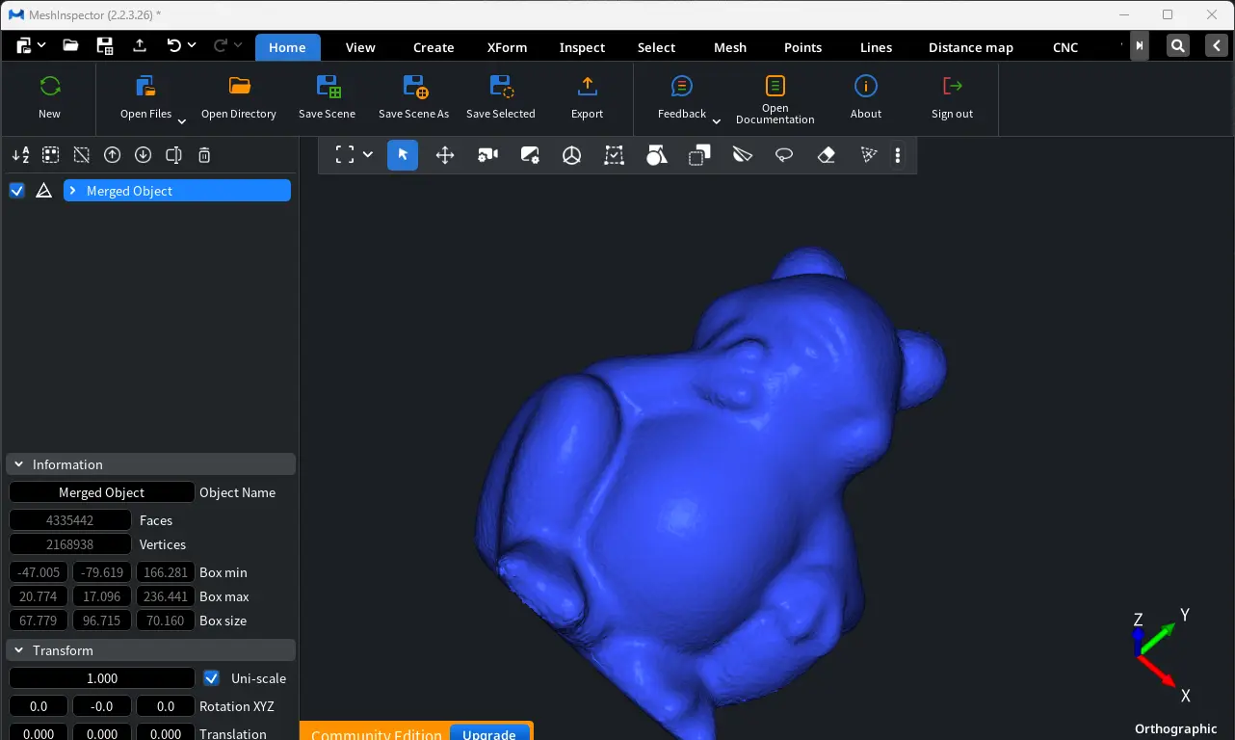Open the Inspect tab
The image size is (1235, 740).
(x=582, y=47)
